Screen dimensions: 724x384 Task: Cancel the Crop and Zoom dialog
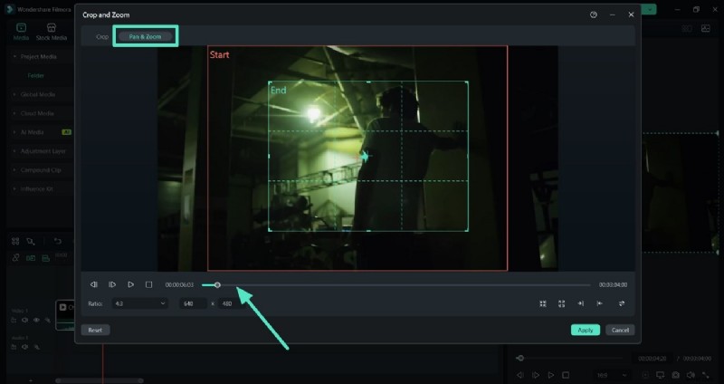619,330
